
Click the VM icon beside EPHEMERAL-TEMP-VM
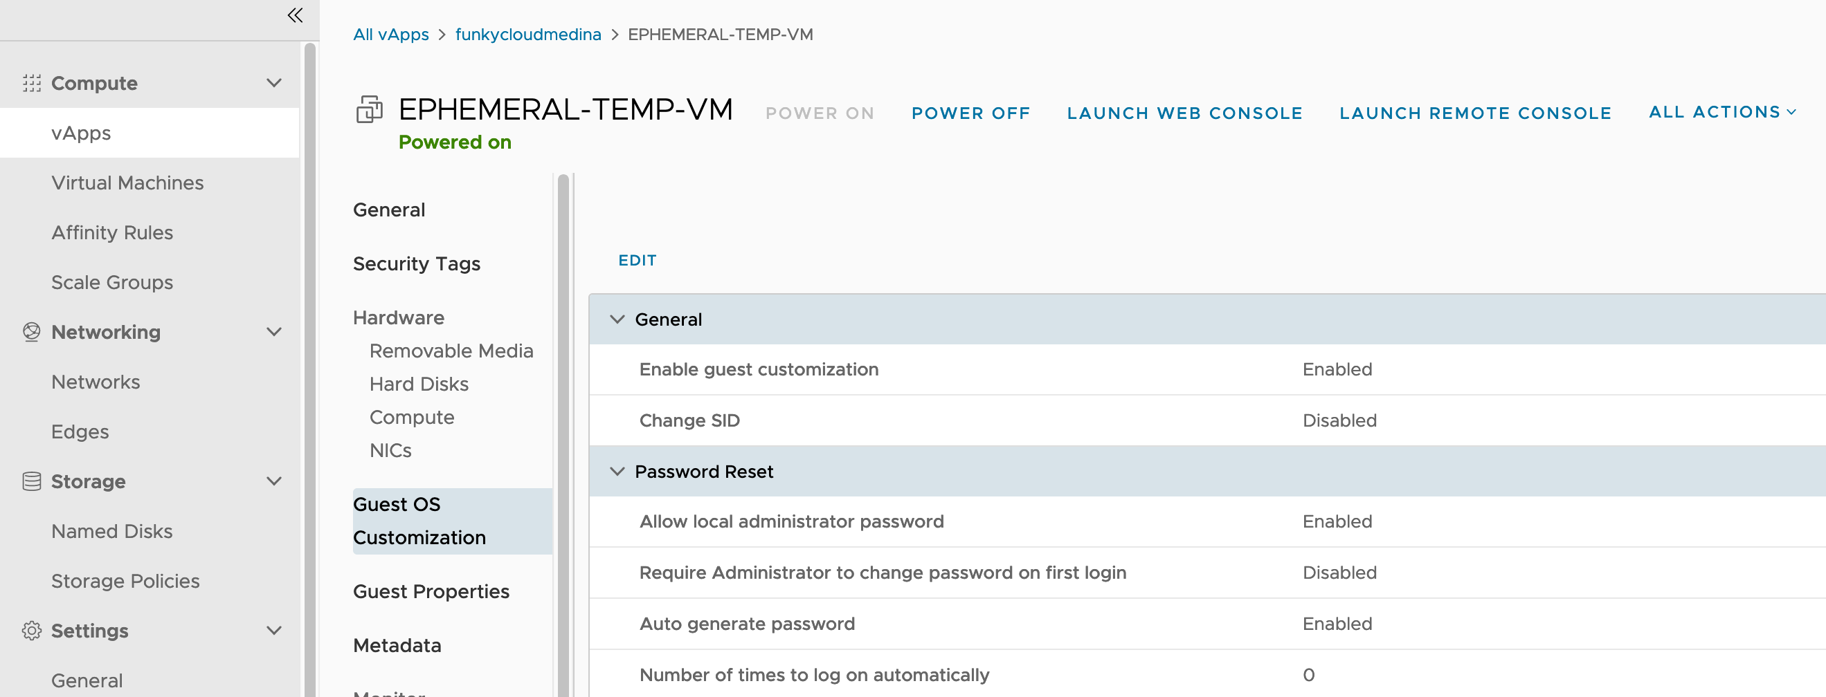click(x=370, y=109)
